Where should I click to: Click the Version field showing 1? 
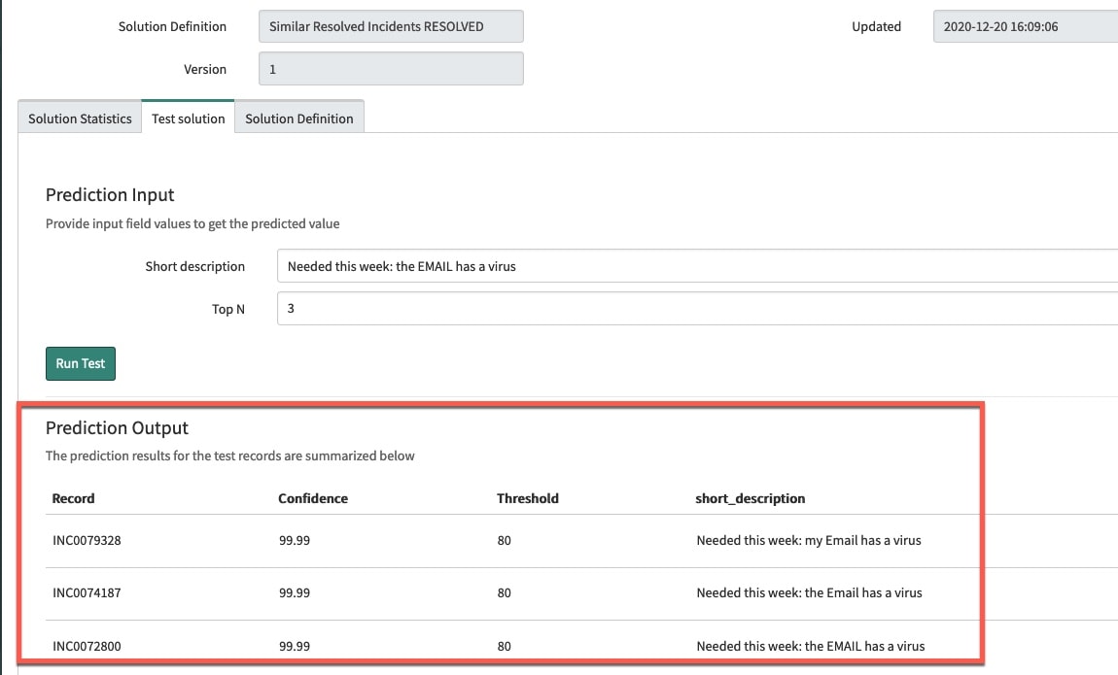tap(390, 68)
